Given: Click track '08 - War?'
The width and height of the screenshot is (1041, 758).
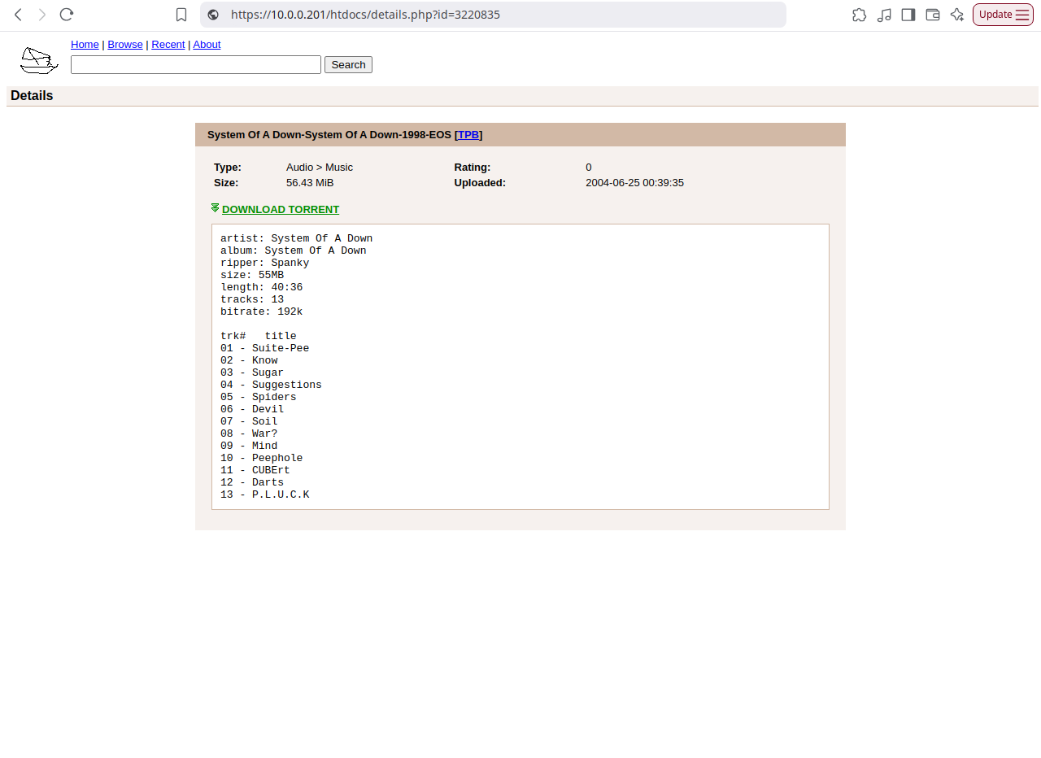Looking at the screenshot, I should pyautogui.click(x=249, y=433).
